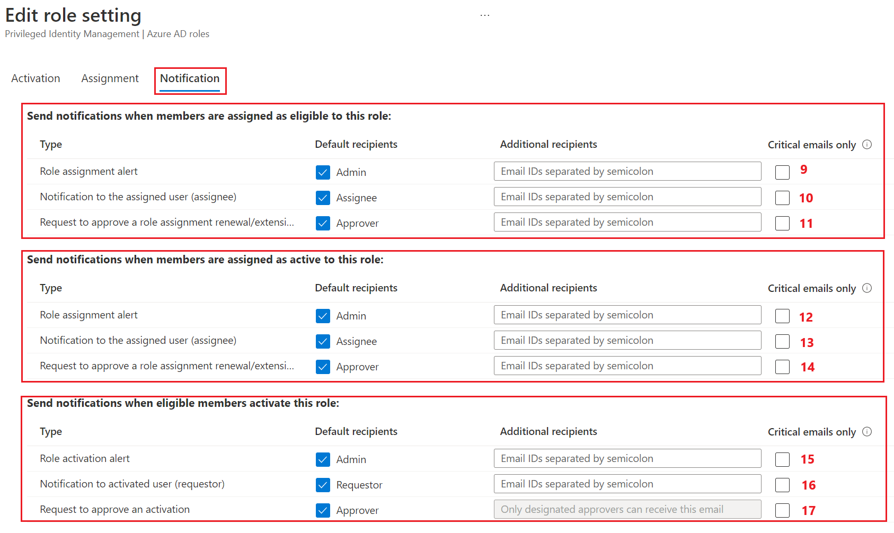Switch to the Activation tab
This screenshot has height=533, width=894.
(x=36, y=78)
